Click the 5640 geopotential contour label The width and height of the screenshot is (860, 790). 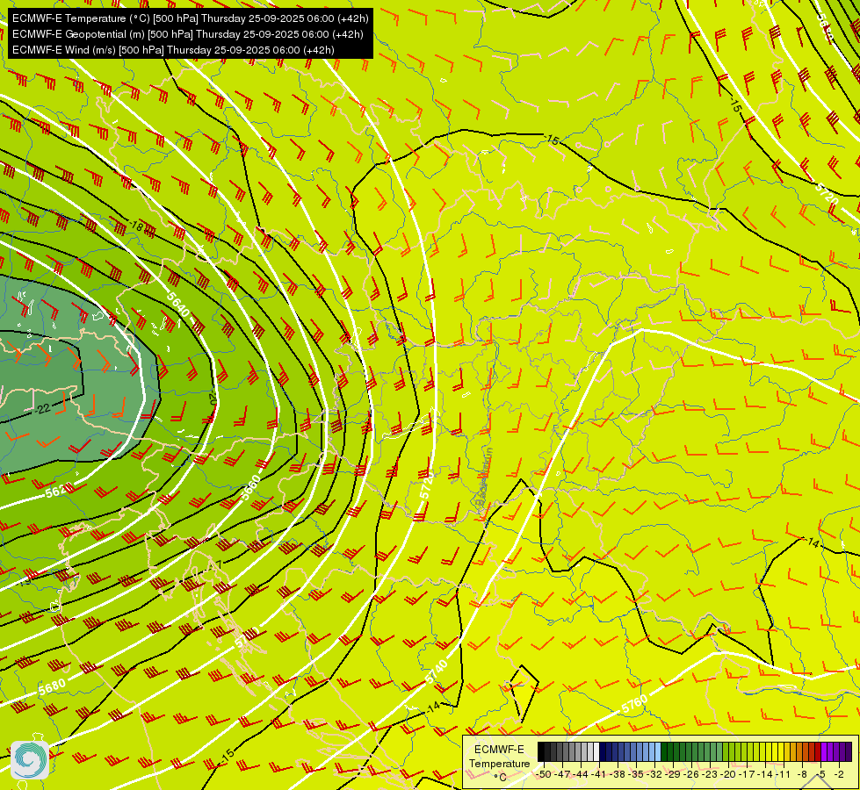pos(178,304)
